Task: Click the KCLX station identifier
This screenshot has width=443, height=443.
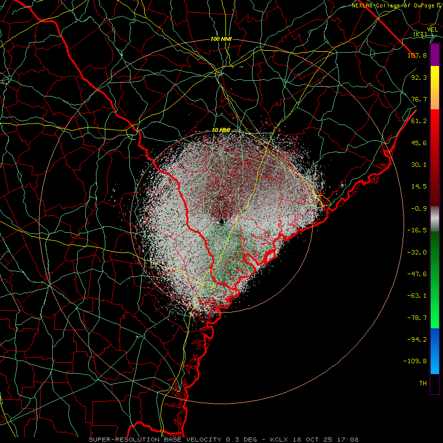Action: (279, 440)
